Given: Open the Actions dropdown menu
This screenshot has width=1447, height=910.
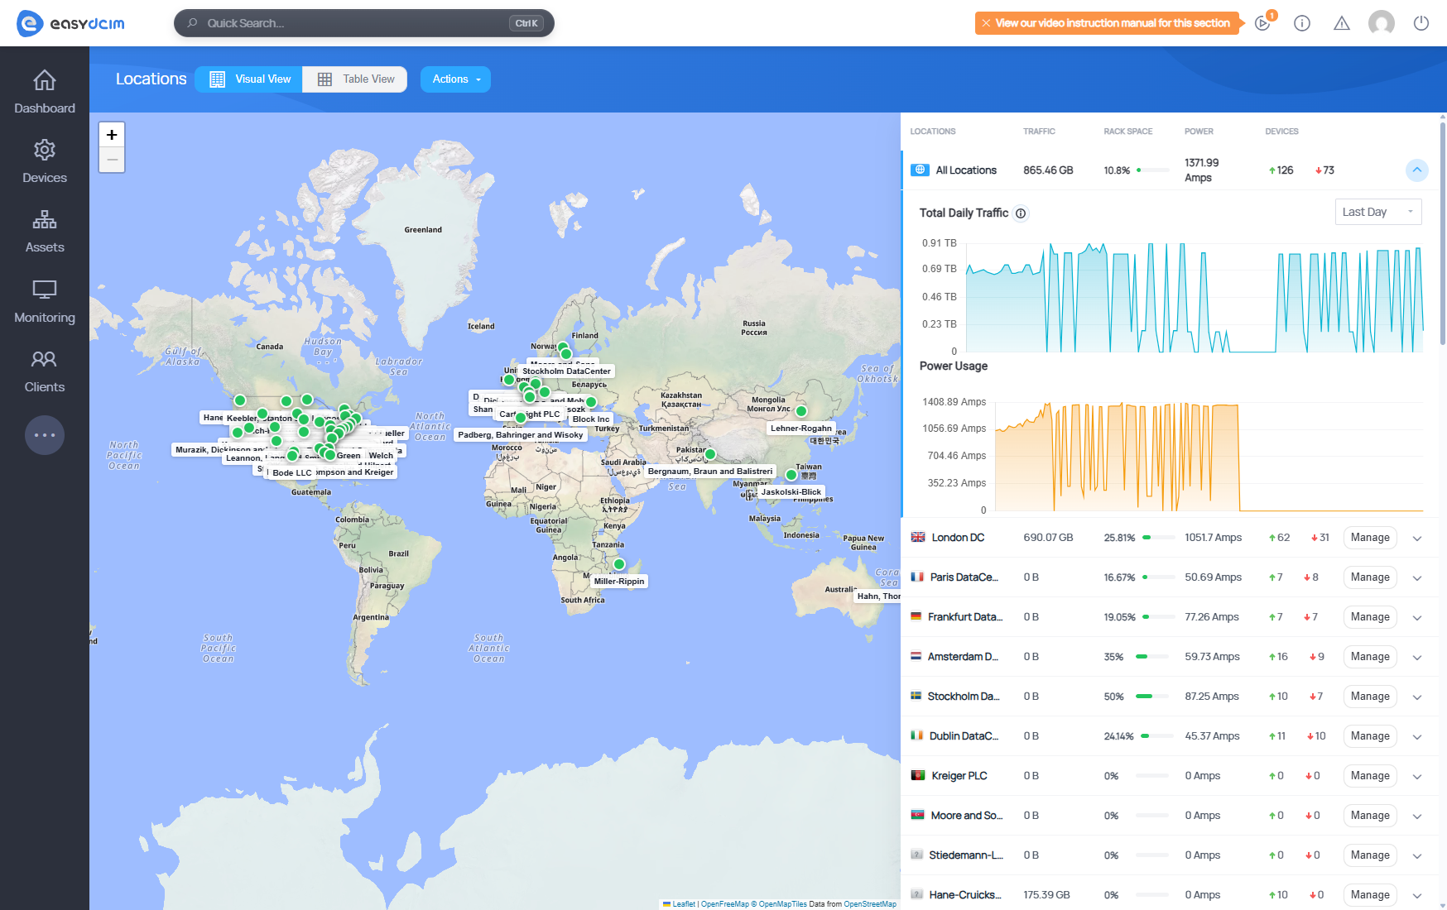Looking at the screenshot, I should point(455,79).
